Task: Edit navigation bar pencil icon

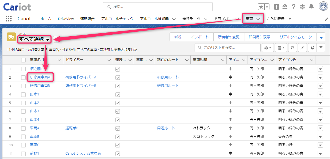Action: click(326, 19)
